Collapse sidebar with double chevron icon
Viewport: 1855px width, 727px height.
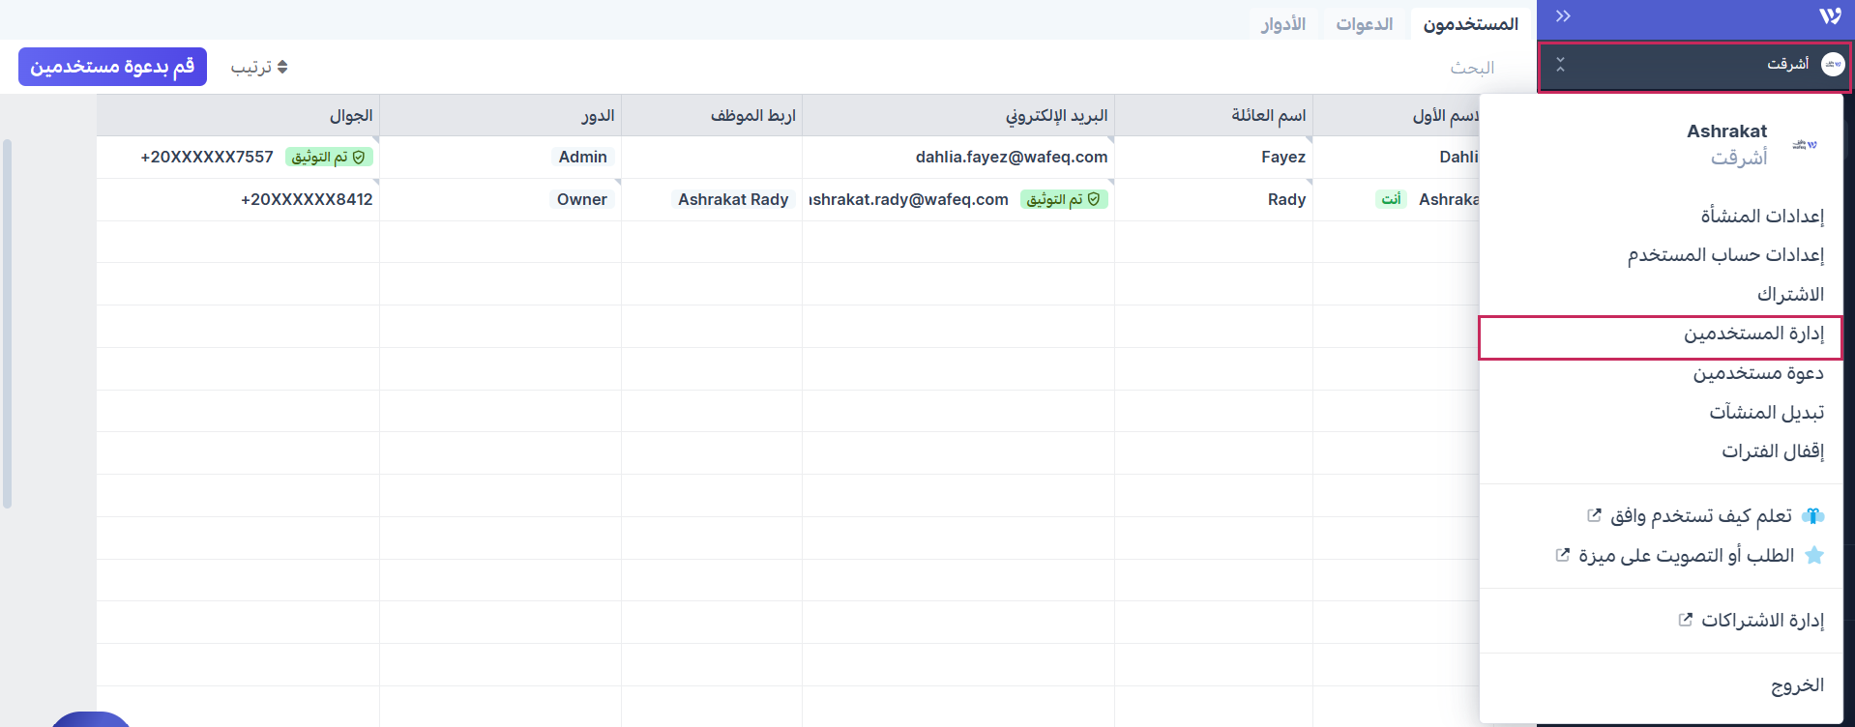(x=1563, y=16)
